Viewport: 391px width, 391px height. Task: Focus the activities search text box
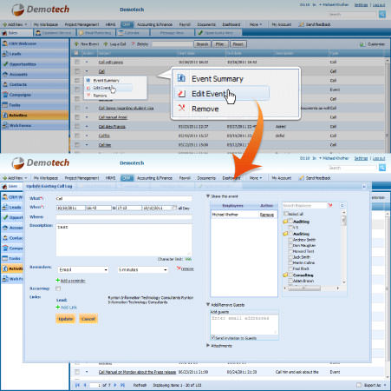tap(173, 44)
